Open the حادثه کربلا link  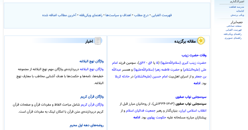[x=122, y=76]
